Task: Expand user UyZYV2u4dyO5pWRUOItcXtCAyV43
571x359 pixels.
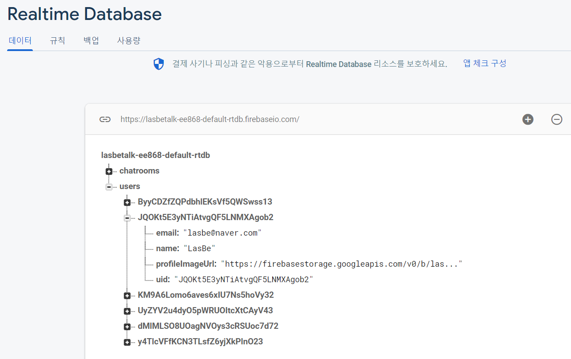Action: (127, 311)
